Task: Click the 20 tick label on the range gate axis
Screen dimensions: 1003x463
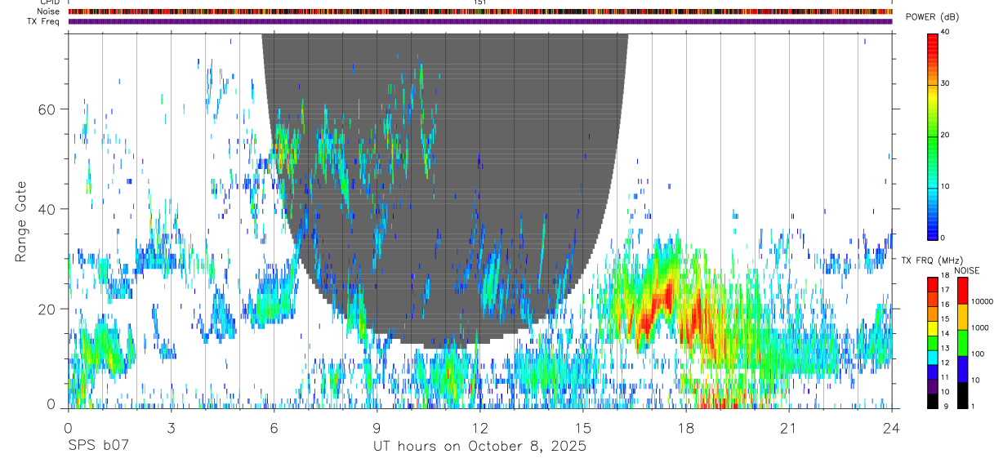Action: 47,309
